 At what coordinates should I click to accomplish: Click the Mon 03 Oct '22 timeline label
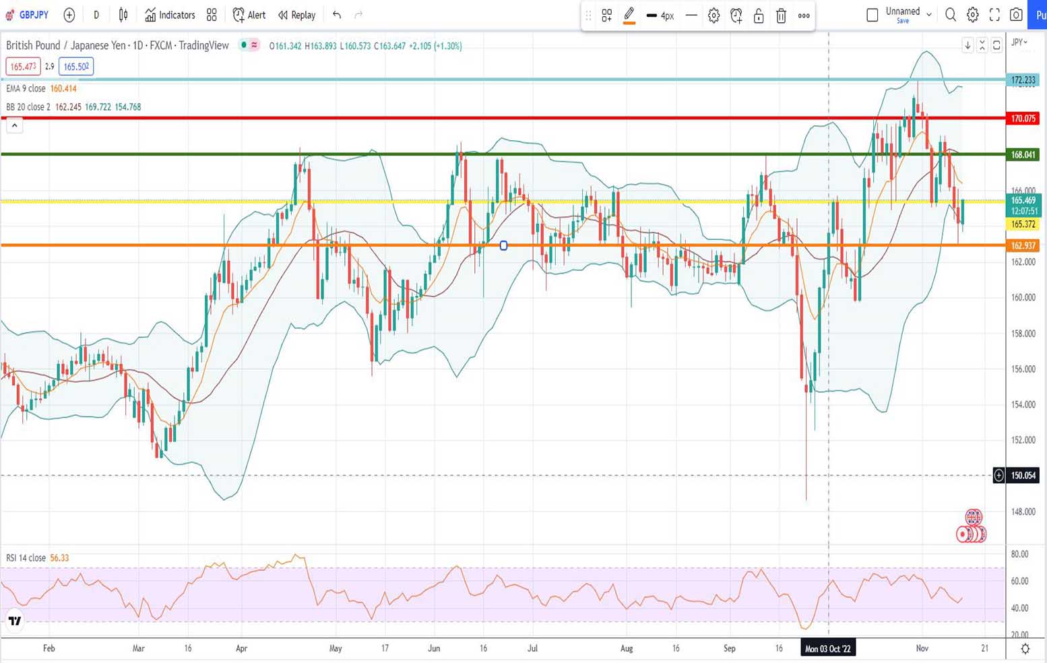click(x=828, y=648)
